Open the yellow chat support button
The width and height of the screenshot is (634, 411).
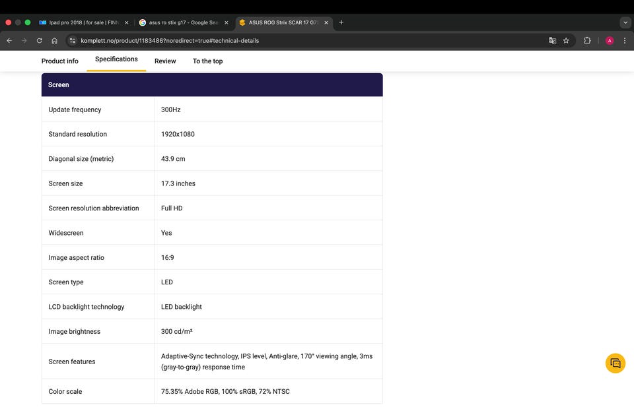point(616,363)
